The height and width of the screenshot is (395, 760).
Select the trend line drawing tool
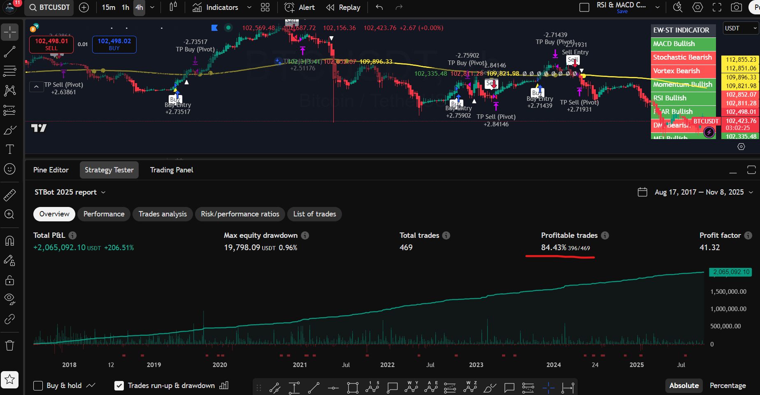10,52
